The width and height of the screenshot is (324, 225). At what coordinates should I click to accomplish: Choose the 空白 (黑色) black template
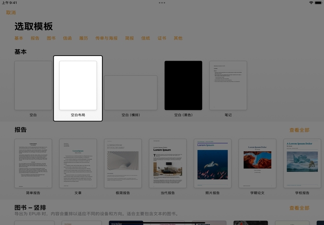[183, 85]
